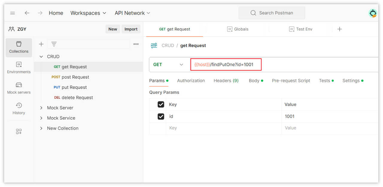Click the Import button
383x187 pixels.
point(131,29)
